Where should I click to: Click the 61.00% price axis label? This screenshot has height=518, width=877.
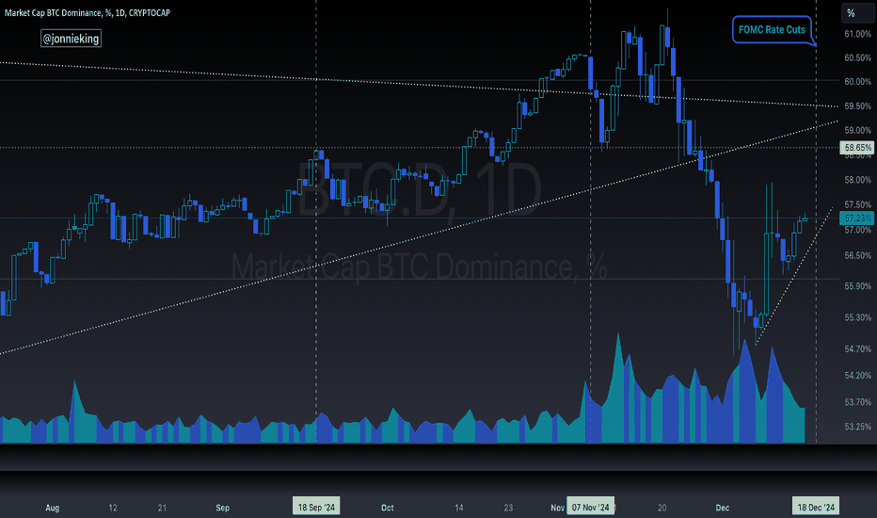(857, 34)
